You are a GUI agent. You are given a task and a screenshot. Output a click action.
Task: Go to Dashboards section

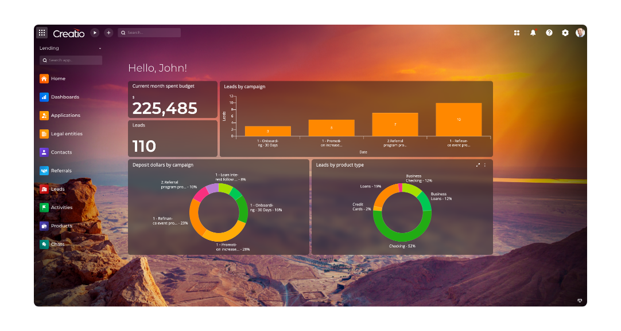64,97
